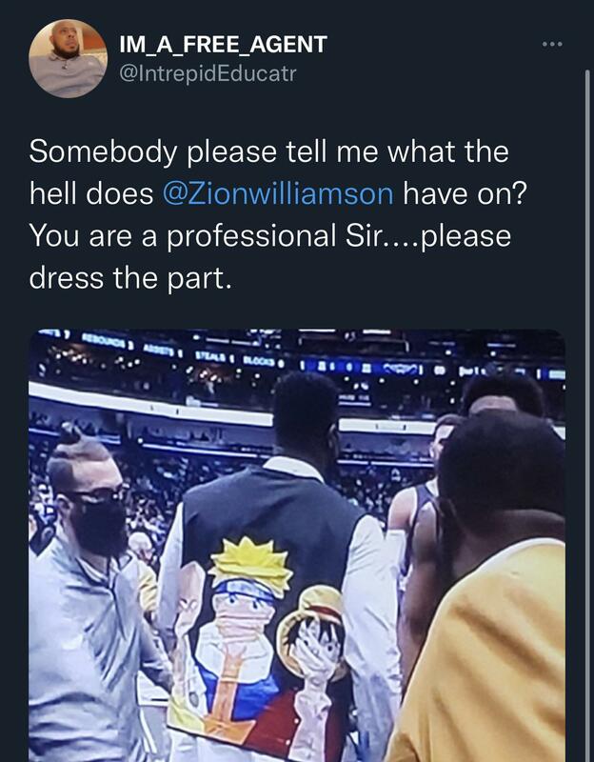Open the three-dot more options menu
The width and height of the screenshot is (594, 762).
(x=552, y=45)
